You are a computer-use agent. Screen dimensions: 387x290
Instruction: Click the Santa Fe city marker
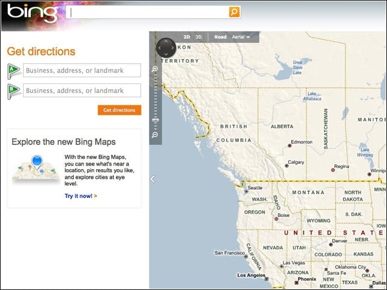(326, 269)
